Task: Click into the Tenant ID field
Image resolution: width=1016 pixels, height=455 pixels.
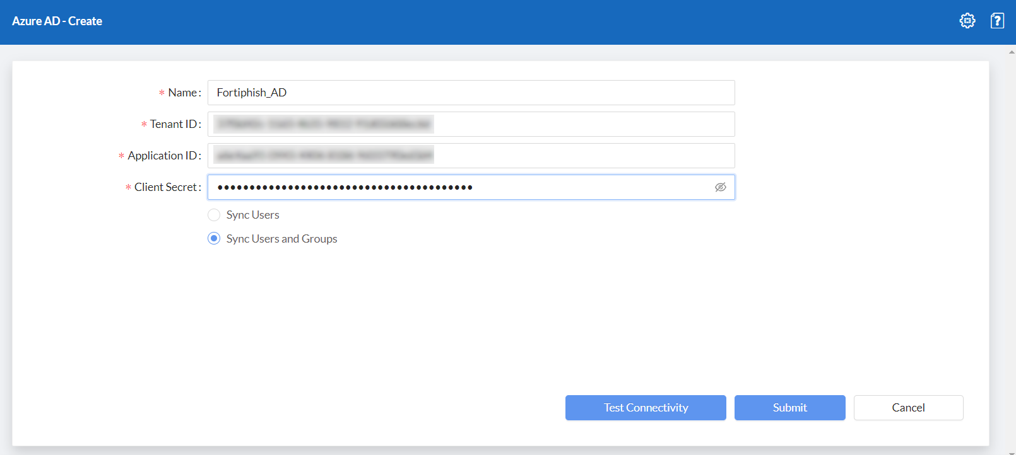Action: pos(471,124)
